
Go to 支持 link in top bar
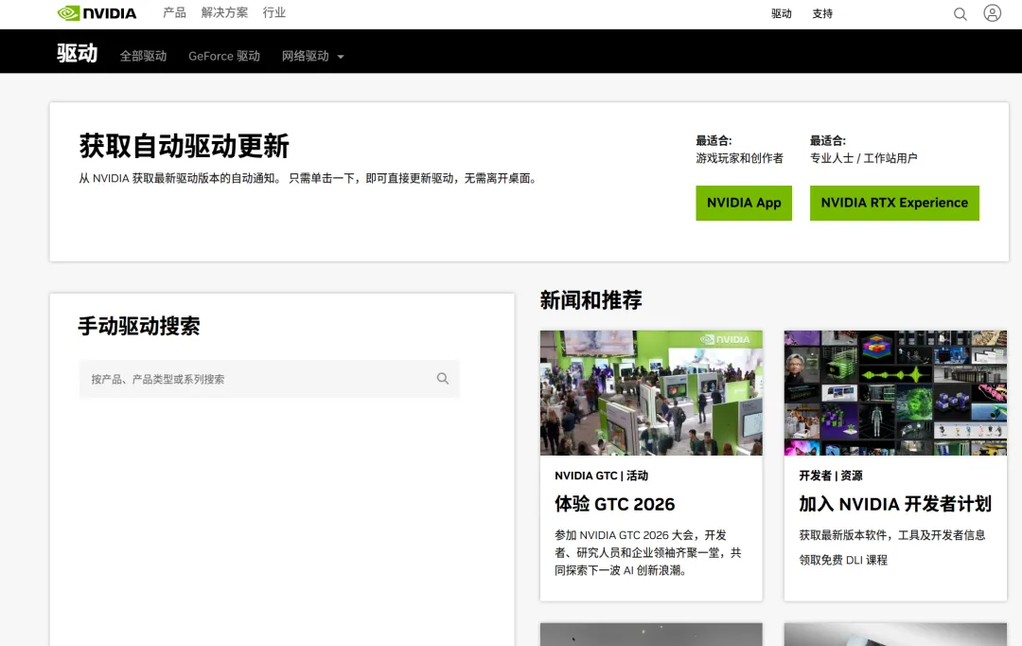coord(822,13)
